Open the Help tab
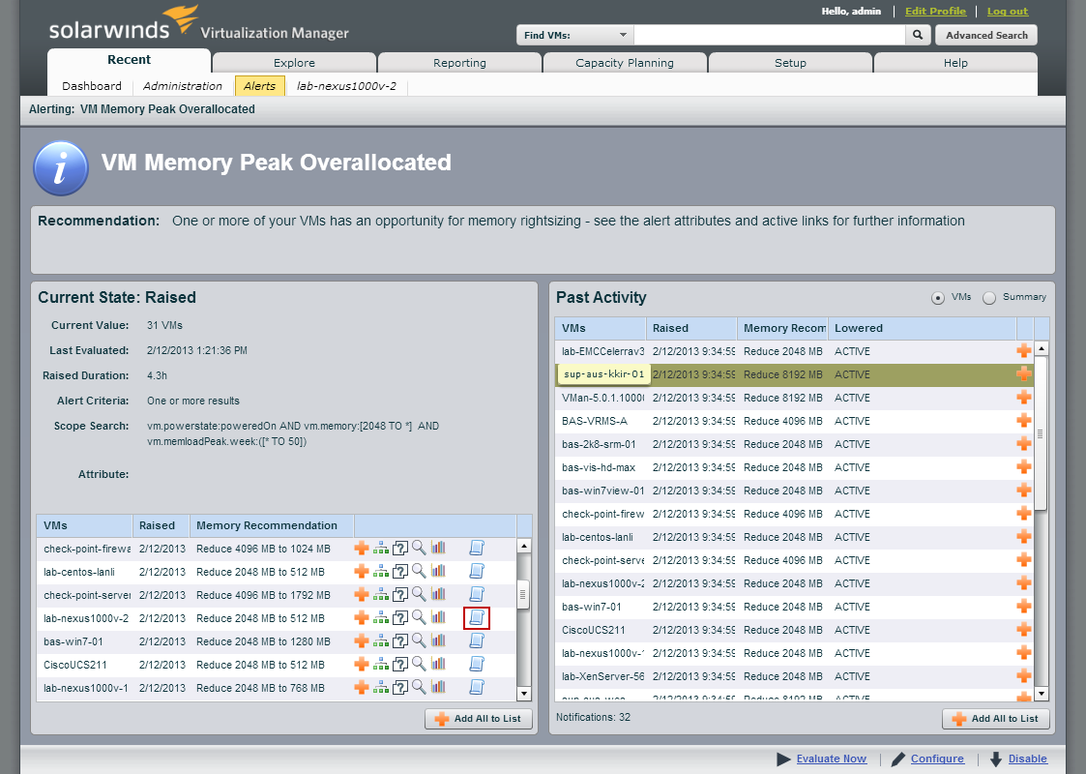Viewport: 1086px width, 774px height. click(x=955, y=62)
